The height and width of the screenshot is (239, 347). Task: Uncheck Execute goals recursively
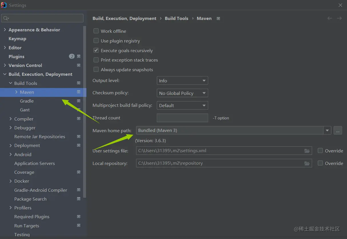pos(96,50)
